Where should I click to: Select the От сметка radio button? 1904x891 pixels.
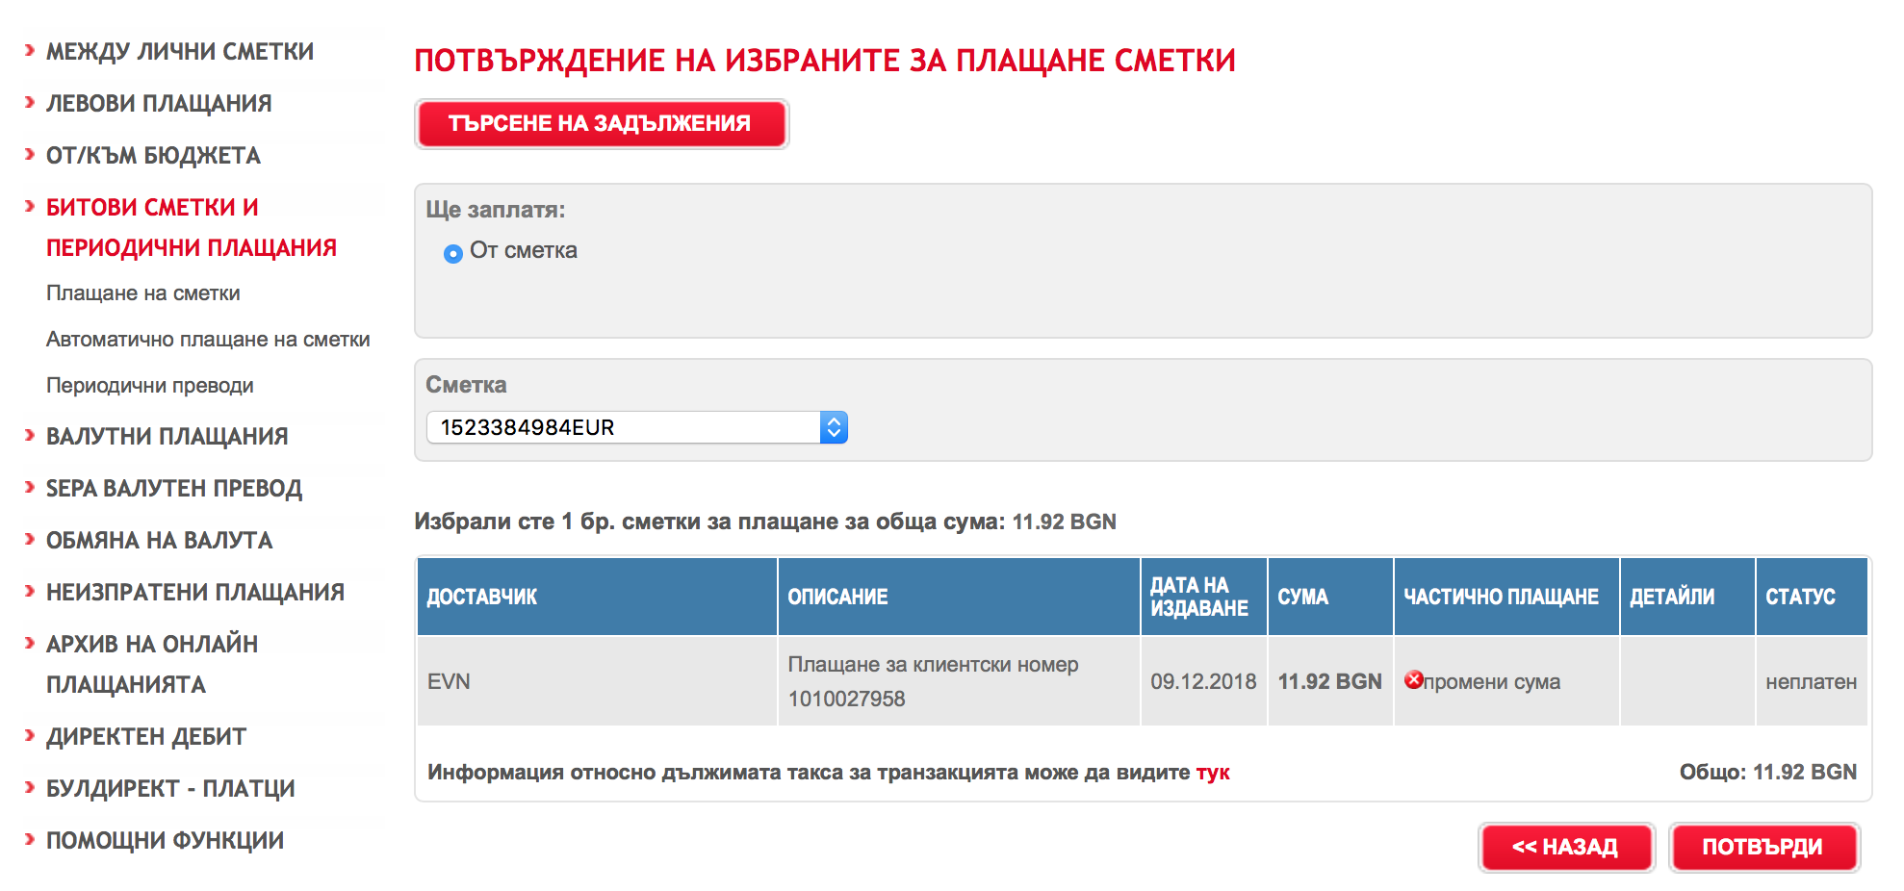click(x=453, y=254)
